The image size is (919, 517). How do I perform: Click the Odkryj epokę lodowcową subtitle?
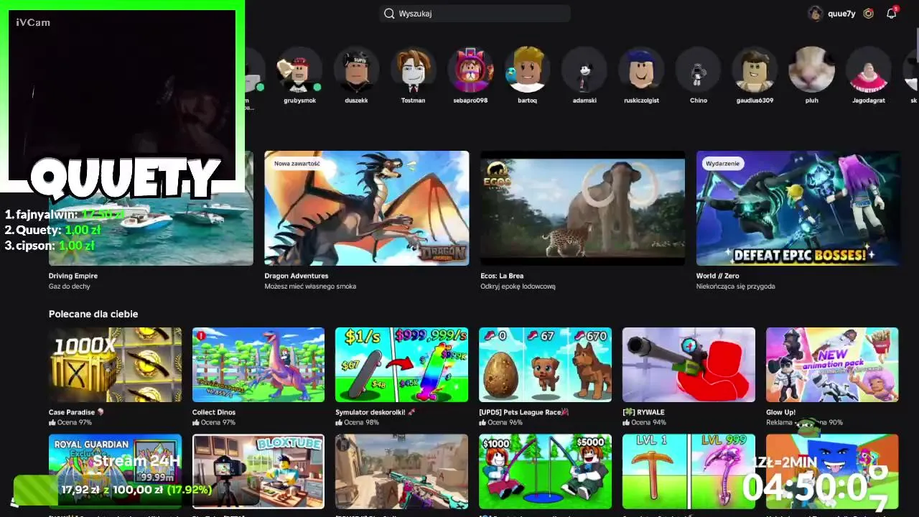click(x=518, y=287)
